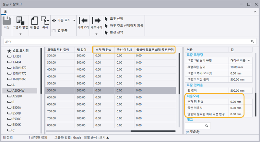The height and width of the screenshot is (142, 260).
Task: Switch to the 홈 ribbon tab
Action: pos(5,11)
